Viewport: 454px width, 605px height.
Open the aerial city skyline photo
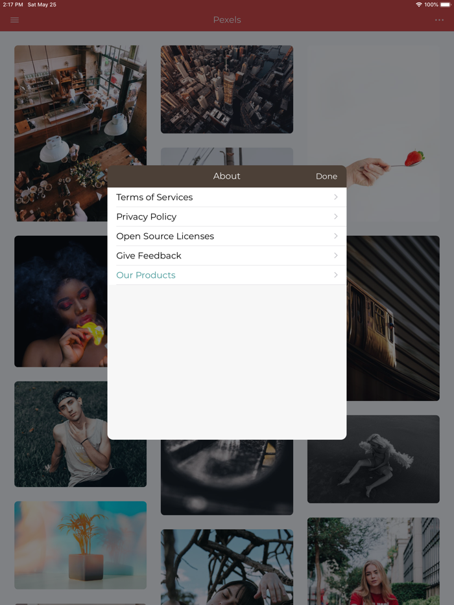tap(227, 89)
